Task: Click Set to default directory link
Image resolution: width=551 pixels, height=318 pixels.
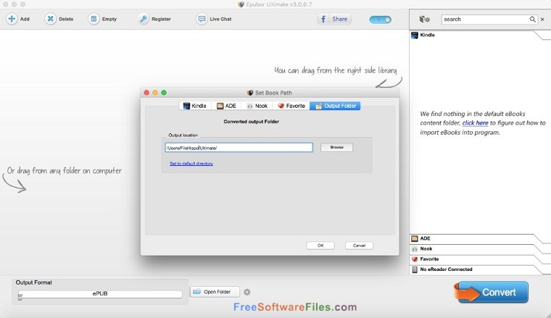Action: click(191, 164)
